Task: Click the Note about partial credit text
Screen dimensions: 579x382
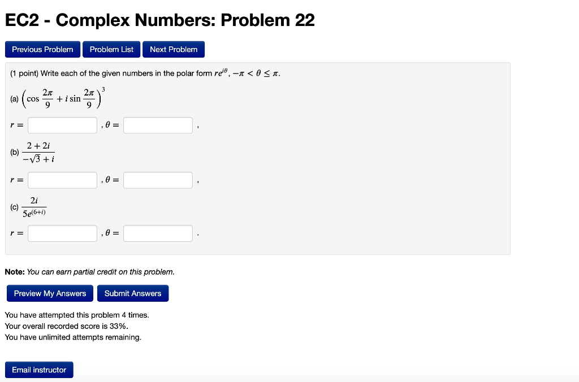Action: coord(89,272)
